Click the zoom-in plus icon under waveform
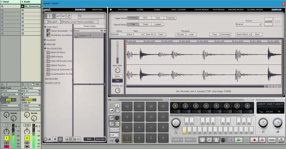Viewport: 286px width, 149px height. click(x=280, y=86)
